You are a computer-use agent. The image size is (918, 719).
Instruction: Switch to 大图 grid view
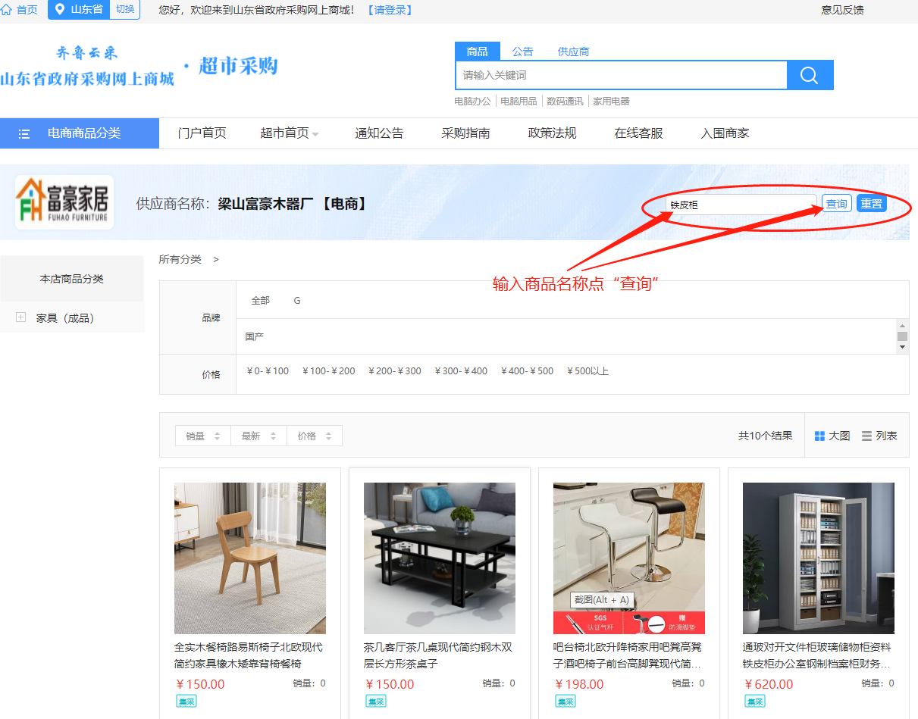[832, 436]
